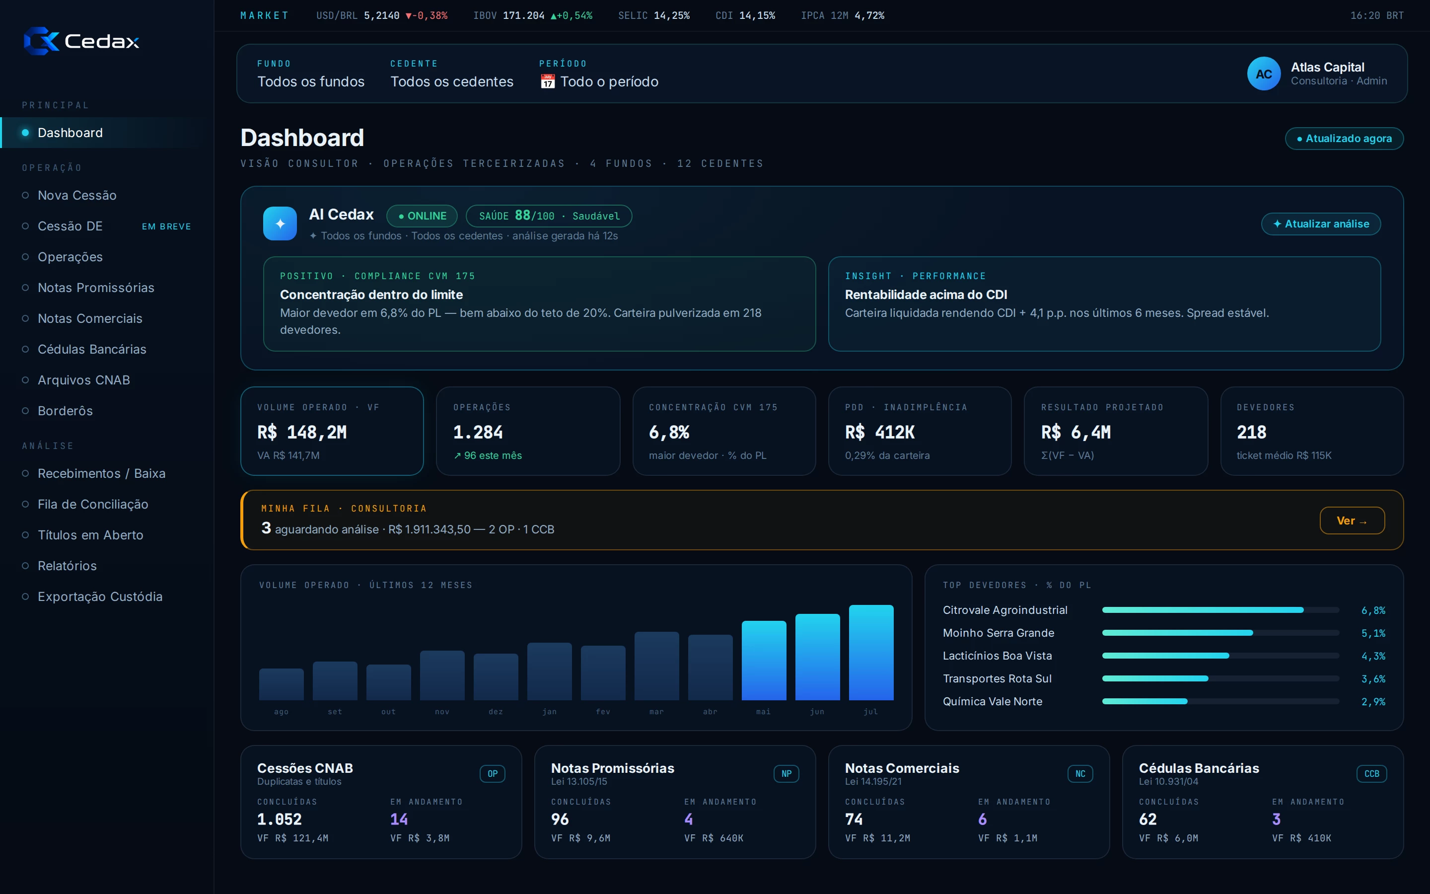This screenshot has width=1430, height=894.
Task: Click the calendar icon beside Todo o período
Action: pyautogui.click(x=547, y=81)
